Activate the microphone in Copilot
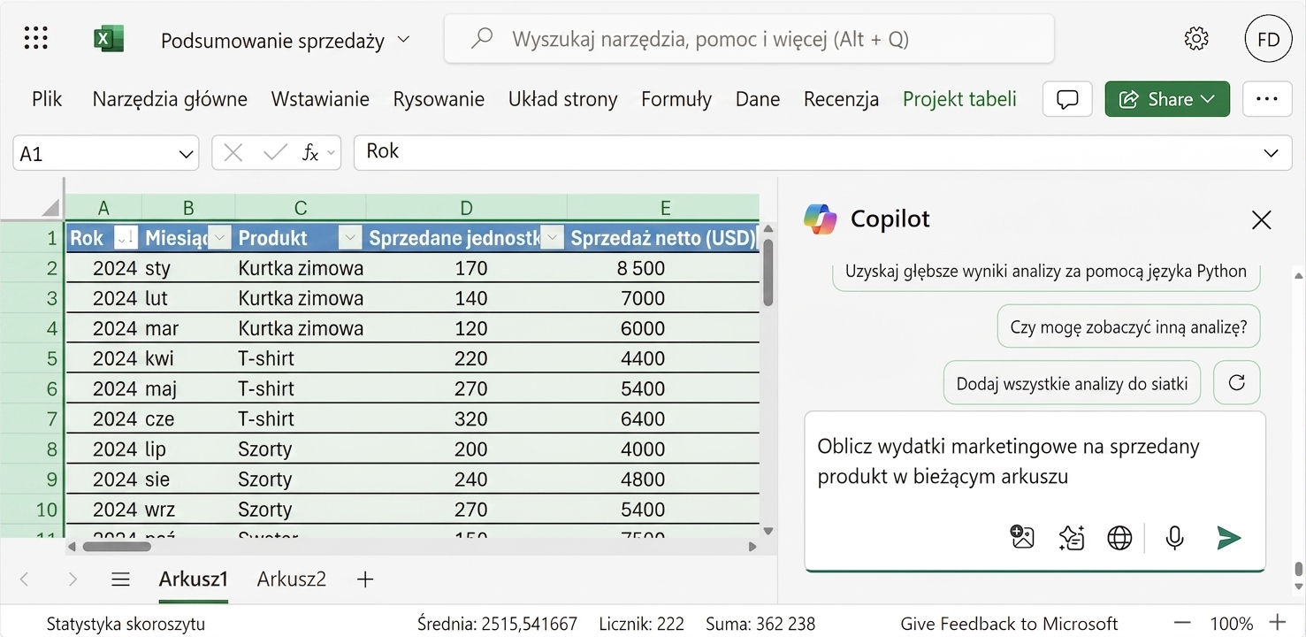 [x=1174, y=537]
